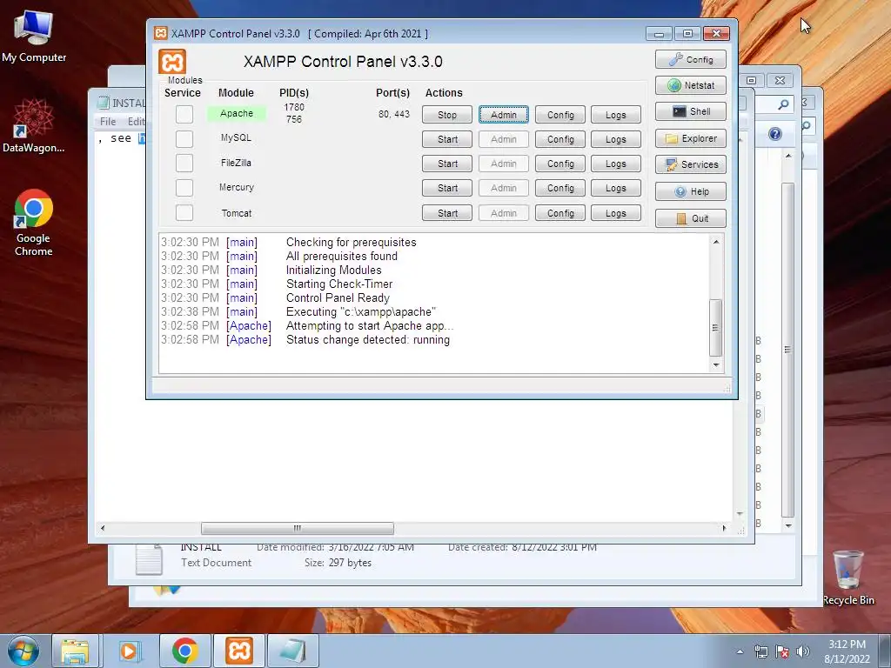
Task: Click the Explorer window's vertical scrollbar
Action: click(x=787, y=350)
